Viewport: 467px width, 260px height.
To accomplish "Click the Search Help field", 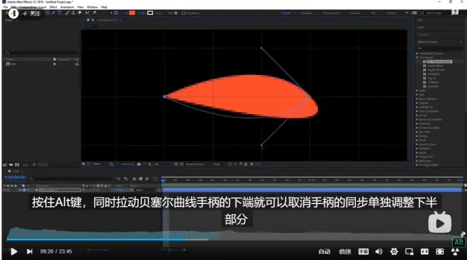I will click(434, 13).
